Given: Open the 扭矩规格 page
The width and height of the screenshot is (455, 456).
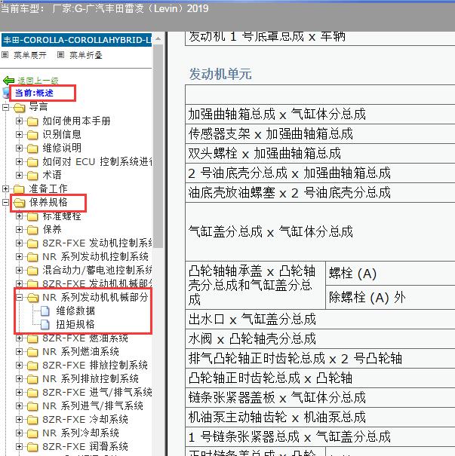Looking at the screenshot, I should pos(75,325).
